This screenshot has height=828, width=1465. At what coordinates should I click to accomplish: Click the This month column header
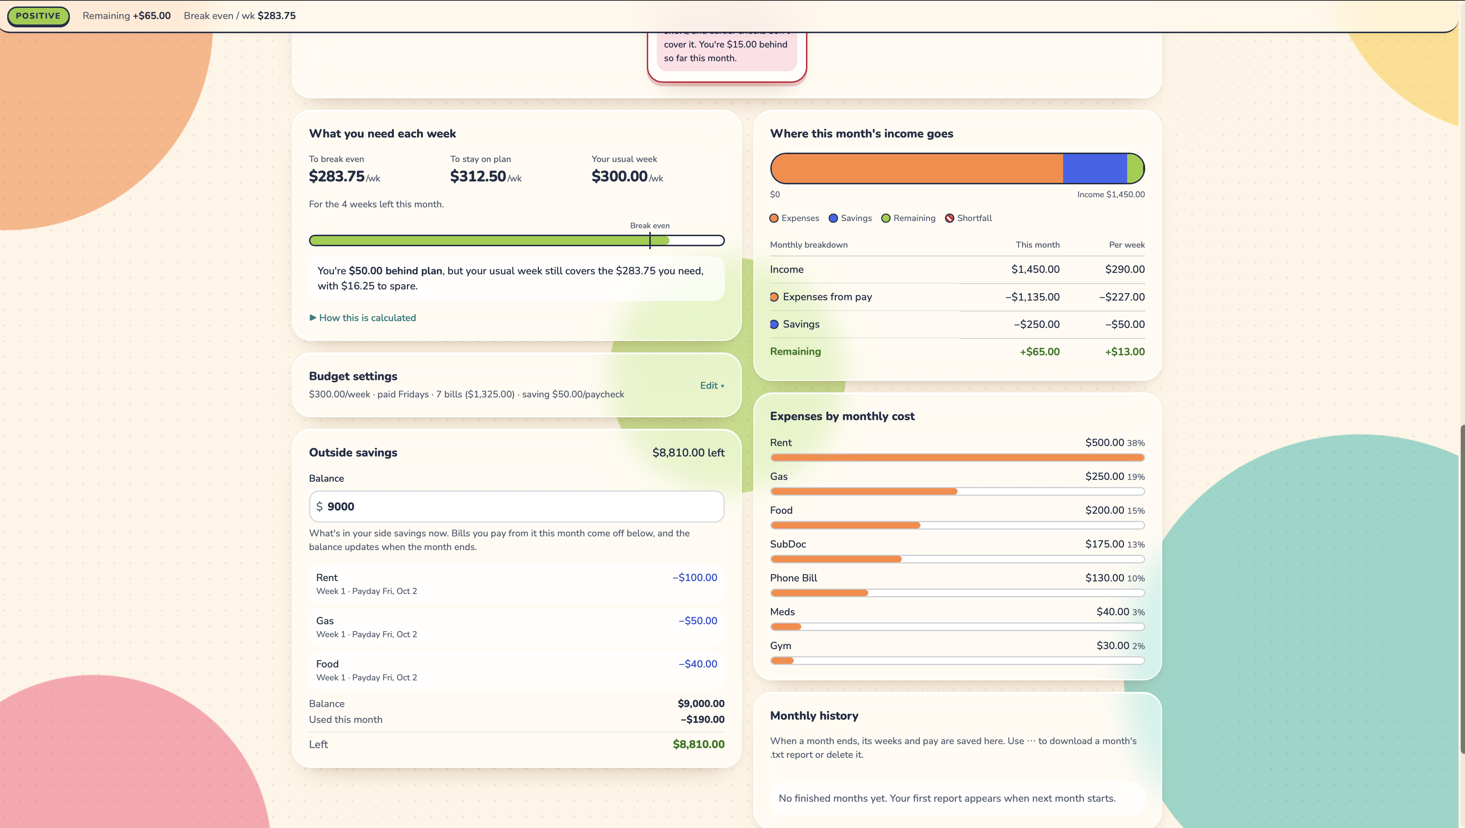pos(1037,244)
